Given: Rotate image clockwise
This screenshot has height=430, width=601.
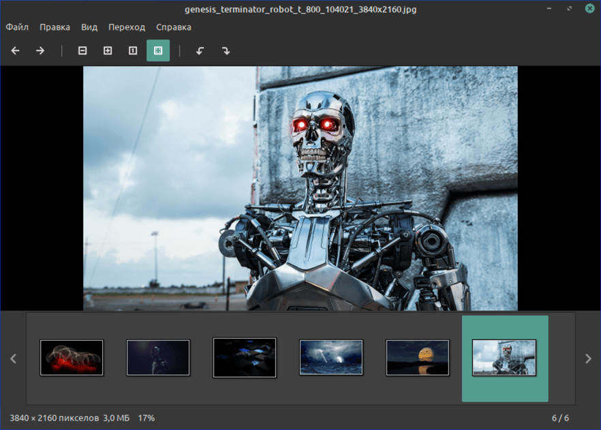Looking at the screenshot, I should [x=226, y=50].
